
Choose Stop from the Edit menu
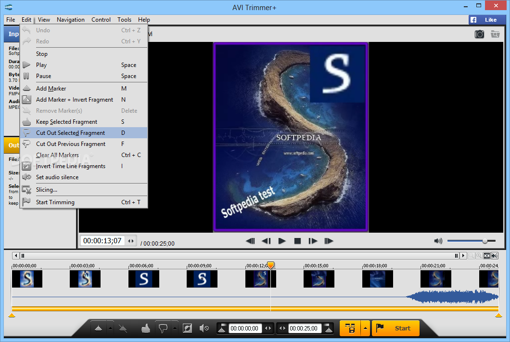pyautogui.click(x=84, y=54)
